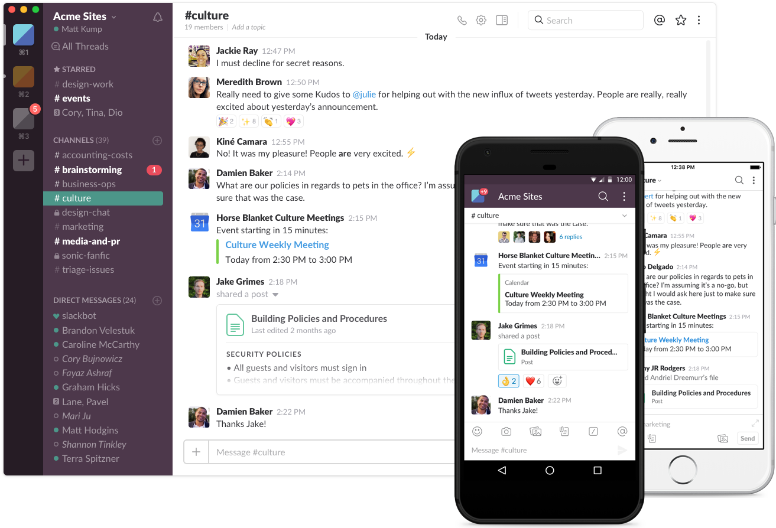
Task: Switch to third workspace with badge 5
Action: tap(24, 119)
